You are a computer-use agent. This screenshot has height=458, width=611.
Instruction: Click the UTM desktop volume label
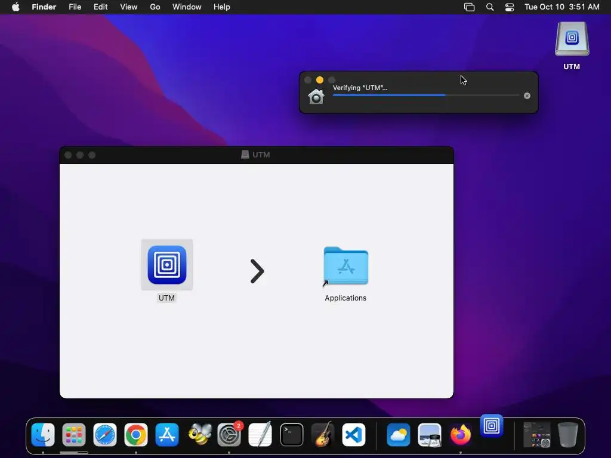[572, 67]
